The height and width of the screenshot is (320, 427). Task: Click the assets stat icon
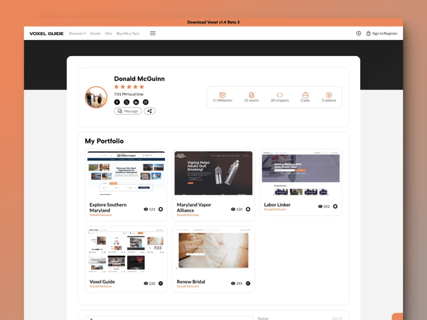[x=251, y=95]
